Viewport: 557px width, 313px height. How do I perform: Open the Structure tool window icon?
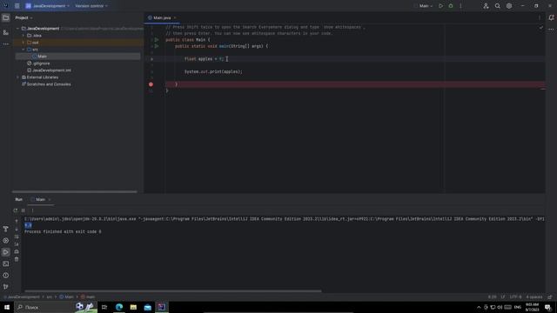click(x=6, y=32)
